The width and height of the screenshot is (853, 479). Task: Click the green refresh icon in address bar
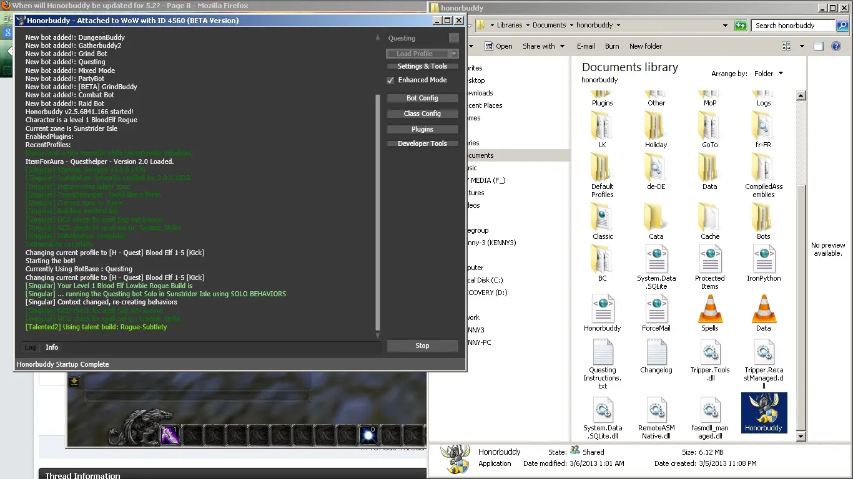point(741,26)
